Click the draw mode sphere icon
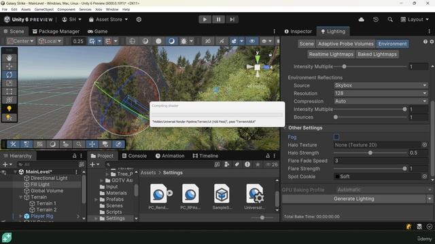This screenshot has height=244, width=435. [158, 41]
